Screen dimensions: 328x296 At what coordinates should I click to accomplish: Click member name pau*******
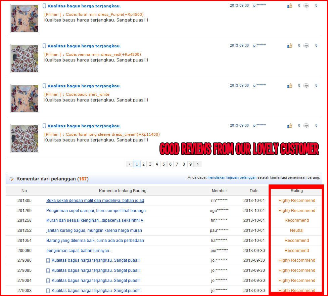click(219, 230)
